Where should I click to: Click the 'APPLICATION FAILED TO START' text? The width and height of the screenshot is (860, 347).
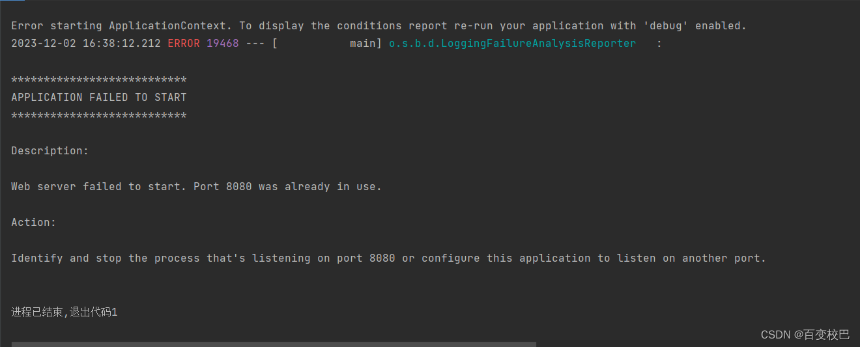coord(99,98)
